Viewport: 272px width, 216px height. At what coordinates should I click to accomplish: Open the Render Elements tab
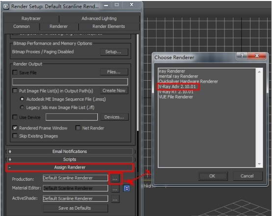[x=109, y=26]
